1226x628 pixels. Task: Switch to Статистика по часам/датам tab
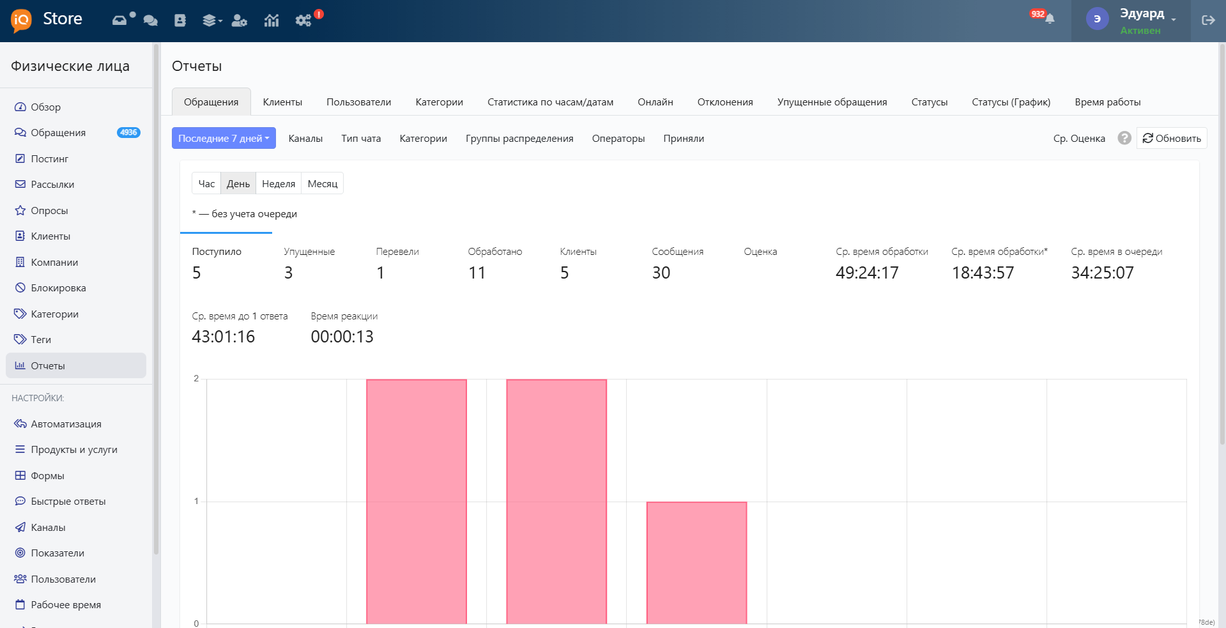point(551,102)
